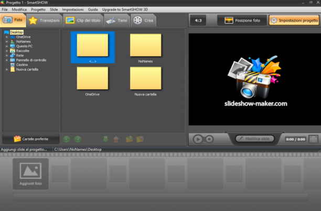Image resolution: width=321 pixels, height=211 pixels.
Task: Click the first folder icon beside the orange arrow
Action: click(x=129, y=139)
